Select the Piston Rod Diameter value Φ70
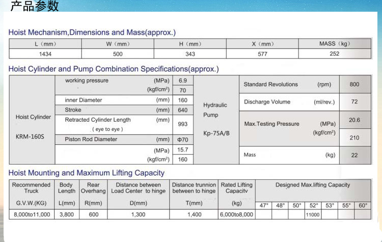 point(183,140)
